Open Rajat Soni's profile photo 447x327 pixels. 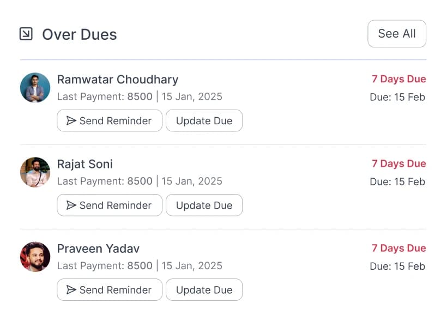click(35, 172)
